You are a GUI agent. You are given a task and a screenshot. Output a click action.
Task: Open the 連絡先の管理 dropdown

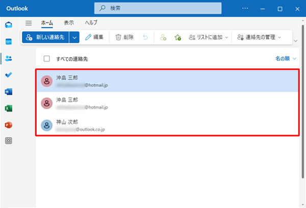coord(259,37)
